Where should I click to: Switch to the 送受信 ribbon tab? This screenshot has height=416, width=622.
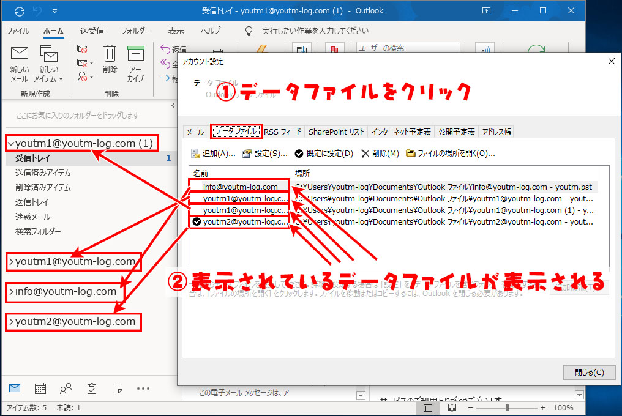point(92,31)
